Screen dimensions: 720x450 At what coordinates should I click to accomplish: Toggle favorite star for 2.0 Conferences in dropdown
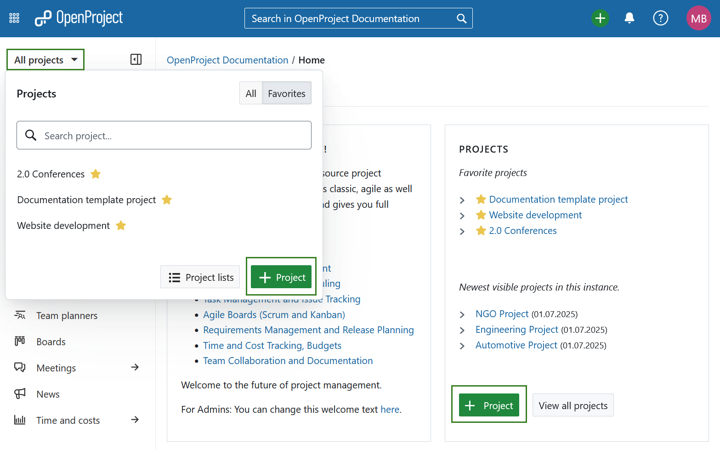tap(96, 174)
